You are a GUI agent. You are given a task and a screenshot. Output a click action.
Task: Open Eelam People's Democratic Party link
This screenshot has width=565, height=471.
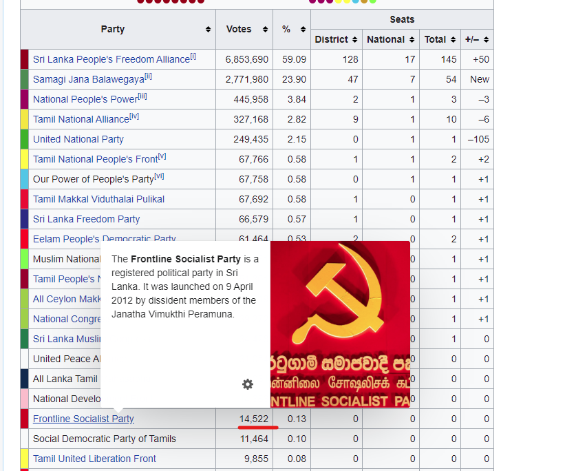pos(104,239)
